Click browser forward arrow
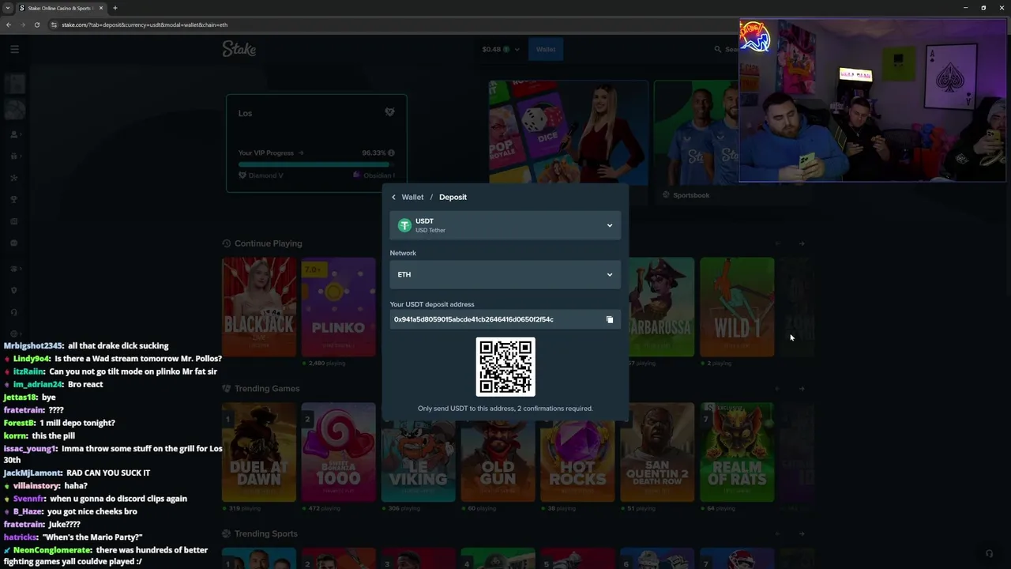 coord(22,24)
